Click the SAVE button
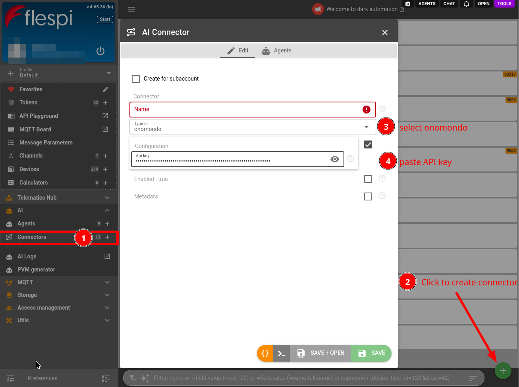 point(371,353)
